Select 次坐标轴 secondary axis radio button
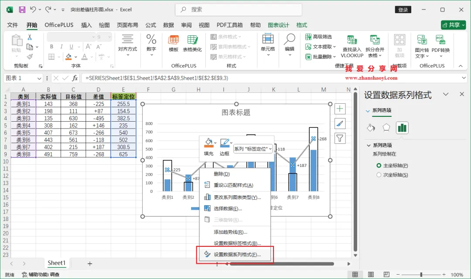Image resolution: width=471 pixels, height=279 pixels. pyautogui.click(x=379, y=175)
